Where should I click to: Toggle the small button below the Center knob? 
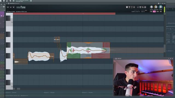coord(151,11)
